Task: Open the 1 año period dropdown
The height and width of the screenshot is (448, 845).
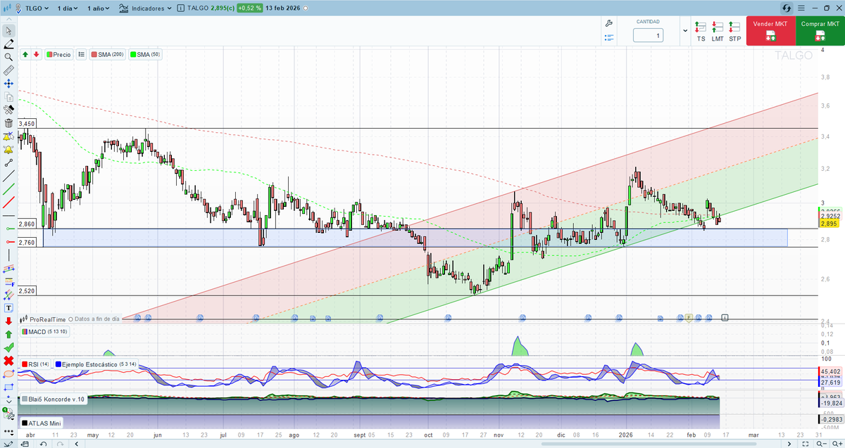Action: point(100,8)
